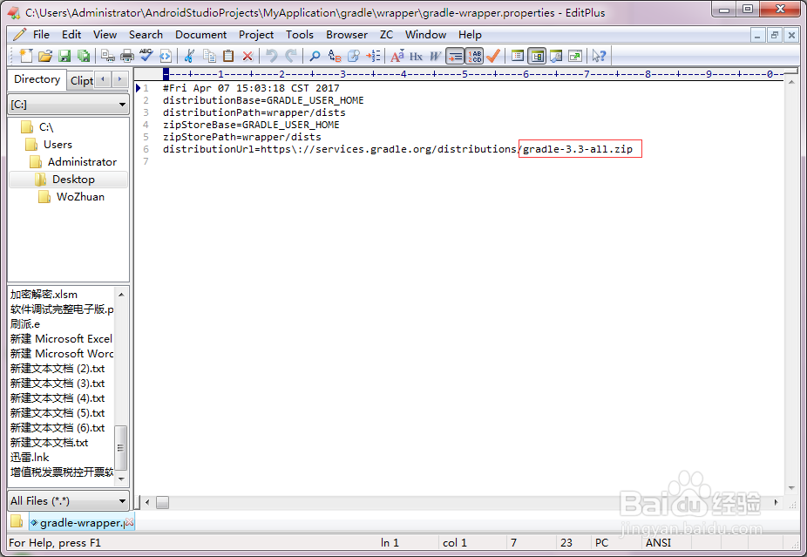Screen dimensions: 807x557
Task: Switch to the Cliptext tab
Action: tap(80, 79)
